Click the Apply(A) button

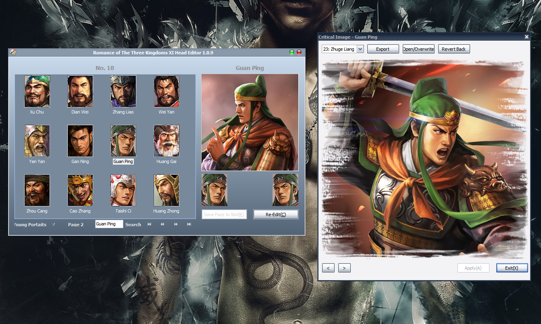473,268
